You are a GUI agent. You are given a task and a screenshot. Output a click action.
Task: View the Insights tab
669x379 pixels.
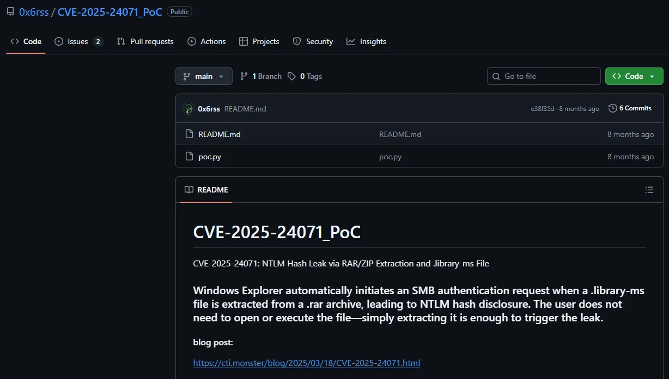pyautogui.click(x=366, y=41)
